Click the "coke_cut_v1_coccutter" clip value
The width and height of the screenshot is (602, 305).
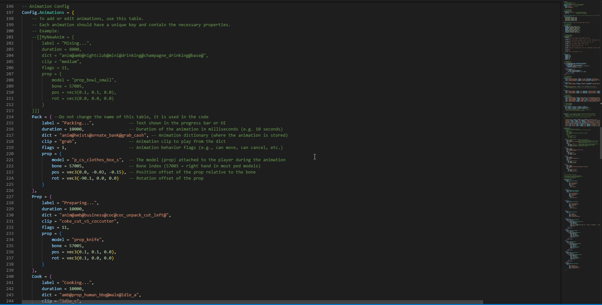click(88, 221)
